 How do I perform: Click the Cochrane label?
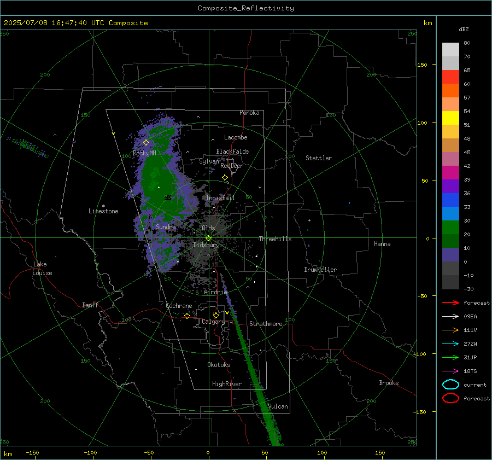[x=179, y=306]
